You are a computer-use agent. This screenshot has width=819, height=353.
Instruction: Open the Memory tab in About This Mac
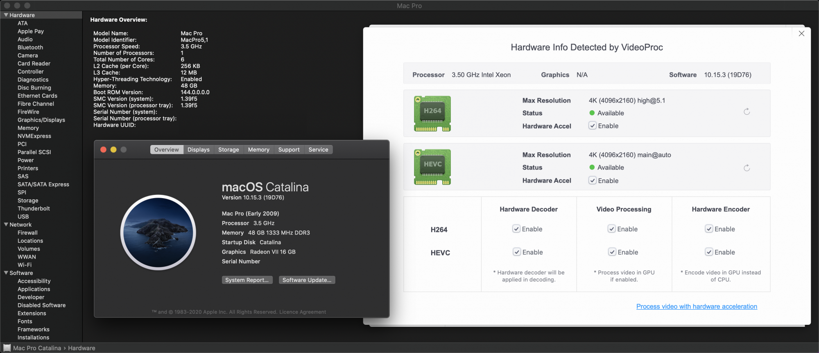click(x=259, y=150)
